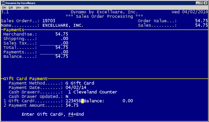Click the Gift Card Payment section heading
Viewport: 209px width, 122px height.
(x=25, y=79)
